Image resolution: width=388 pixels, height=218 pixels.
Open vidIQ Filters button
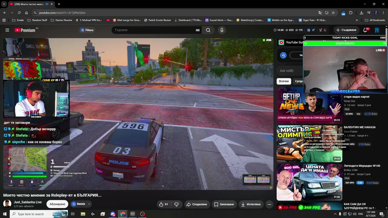coord(87,30)
